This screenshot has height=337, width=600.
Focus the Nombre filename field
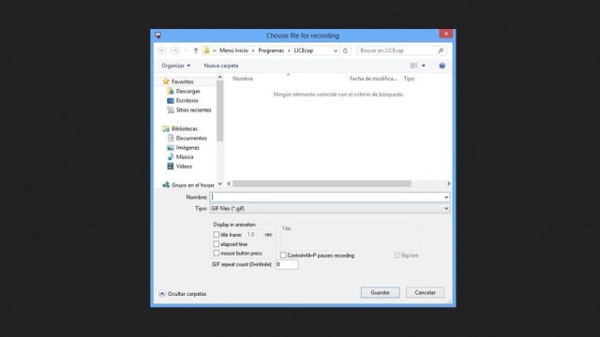tap(326, 198)
